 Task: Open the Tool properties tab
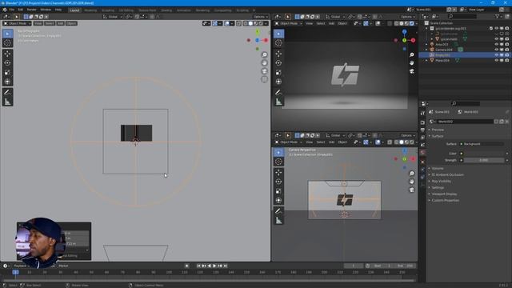click(422, 113)
